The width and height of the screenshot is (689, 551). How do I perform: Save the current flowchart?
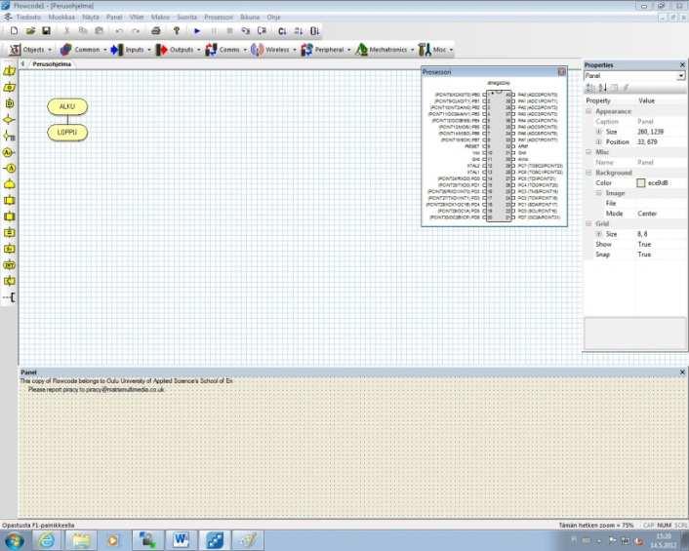coord(46,31)
